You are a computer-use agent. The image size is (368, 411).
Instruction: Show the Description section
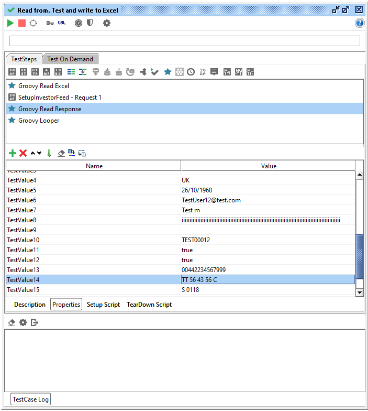30,305
